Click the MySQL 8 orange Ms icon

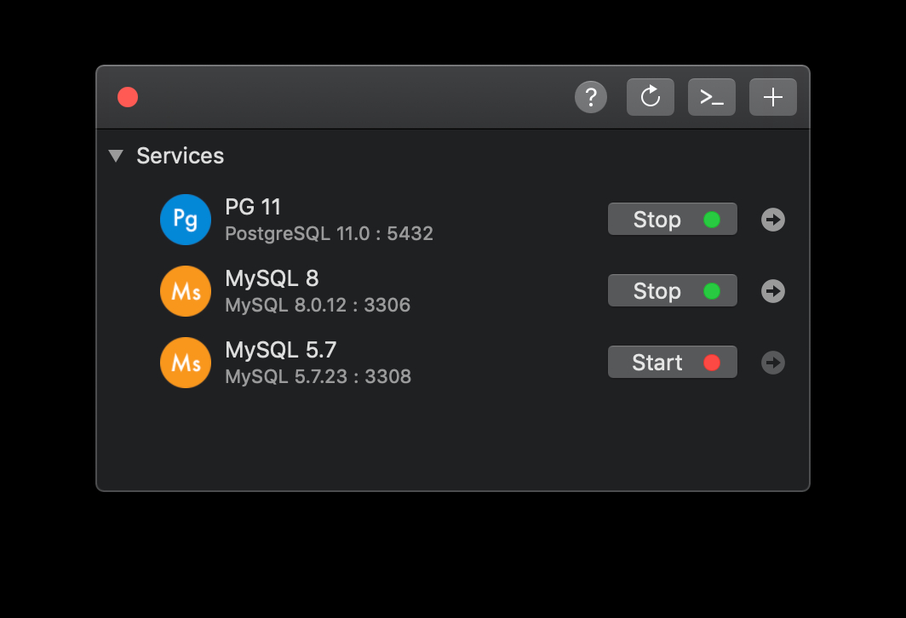186,291
